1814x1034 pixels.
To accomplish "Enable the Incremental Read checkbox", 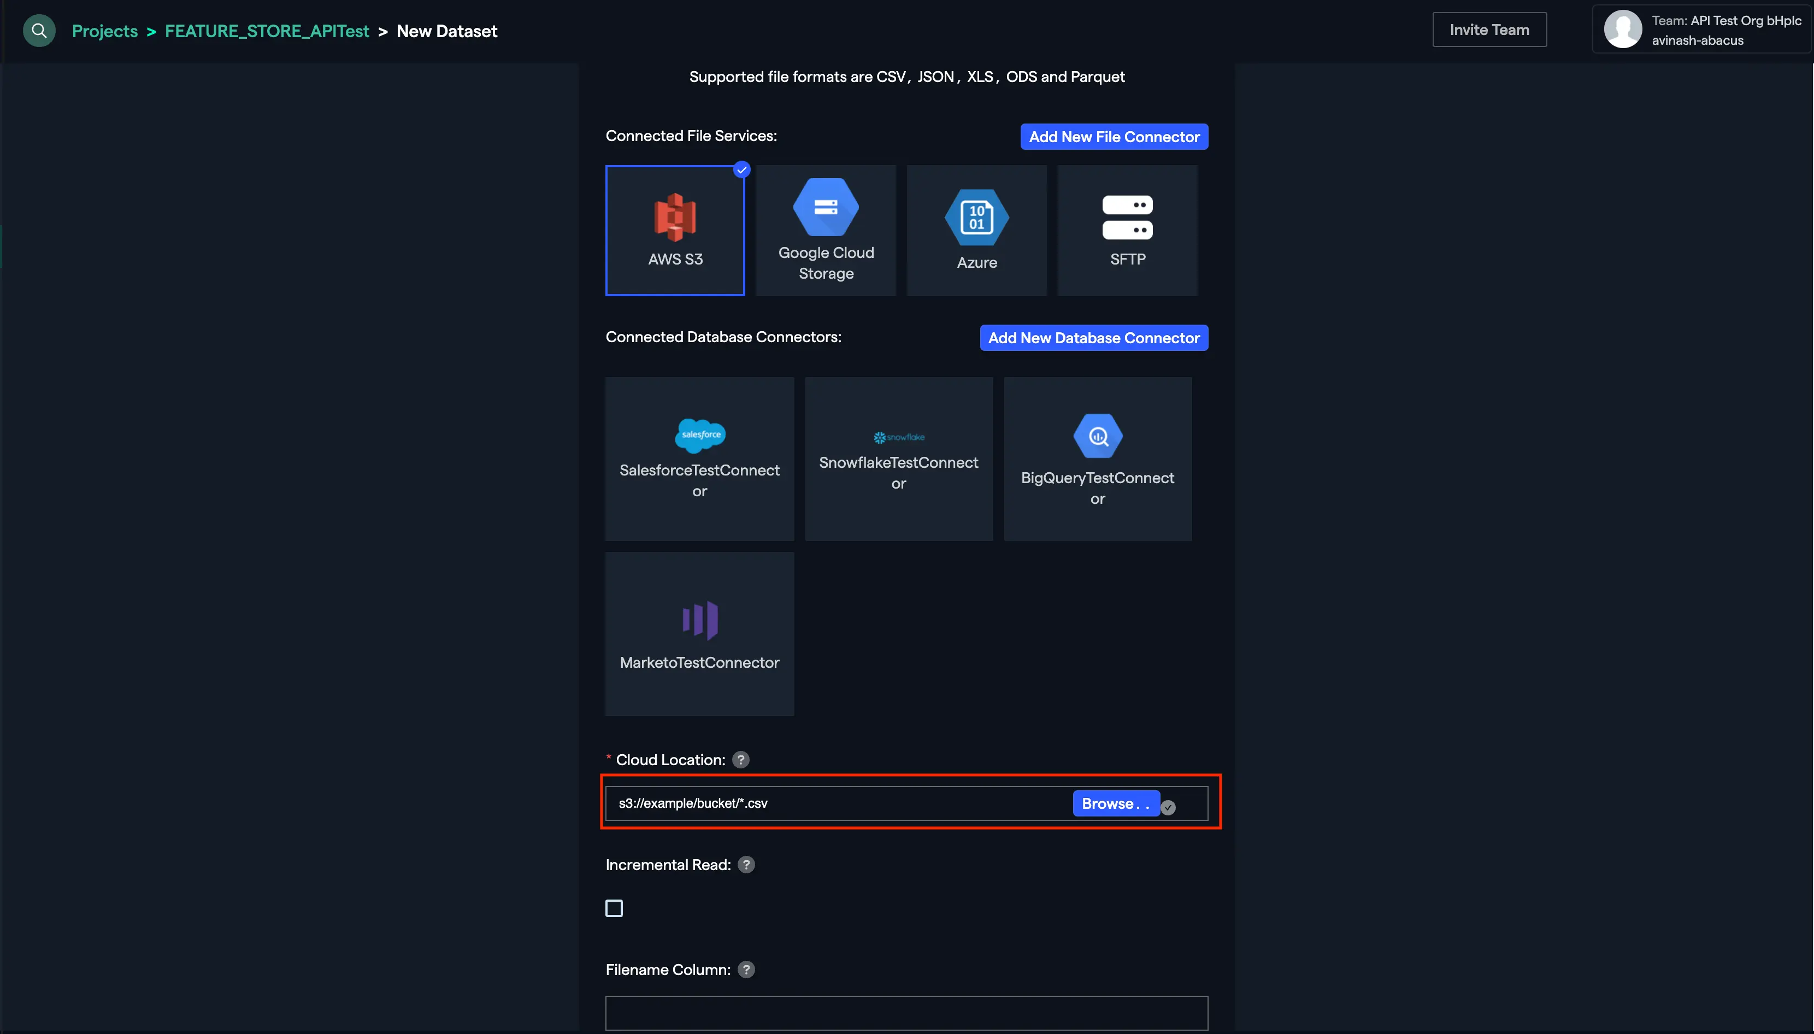I will (x=614, y=908).
